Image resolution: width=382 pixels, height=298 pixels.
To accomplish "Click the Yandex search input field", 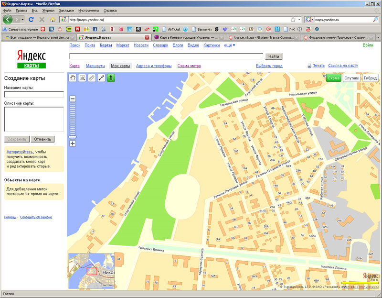I will point(166,56).
